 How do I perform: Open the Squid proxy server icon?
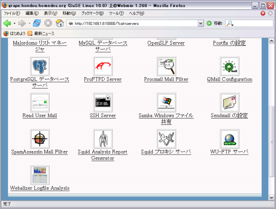pyautogui.click(x=166, y=139)
